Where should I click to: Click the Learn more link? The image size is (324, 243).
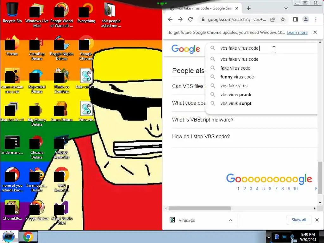297,33
